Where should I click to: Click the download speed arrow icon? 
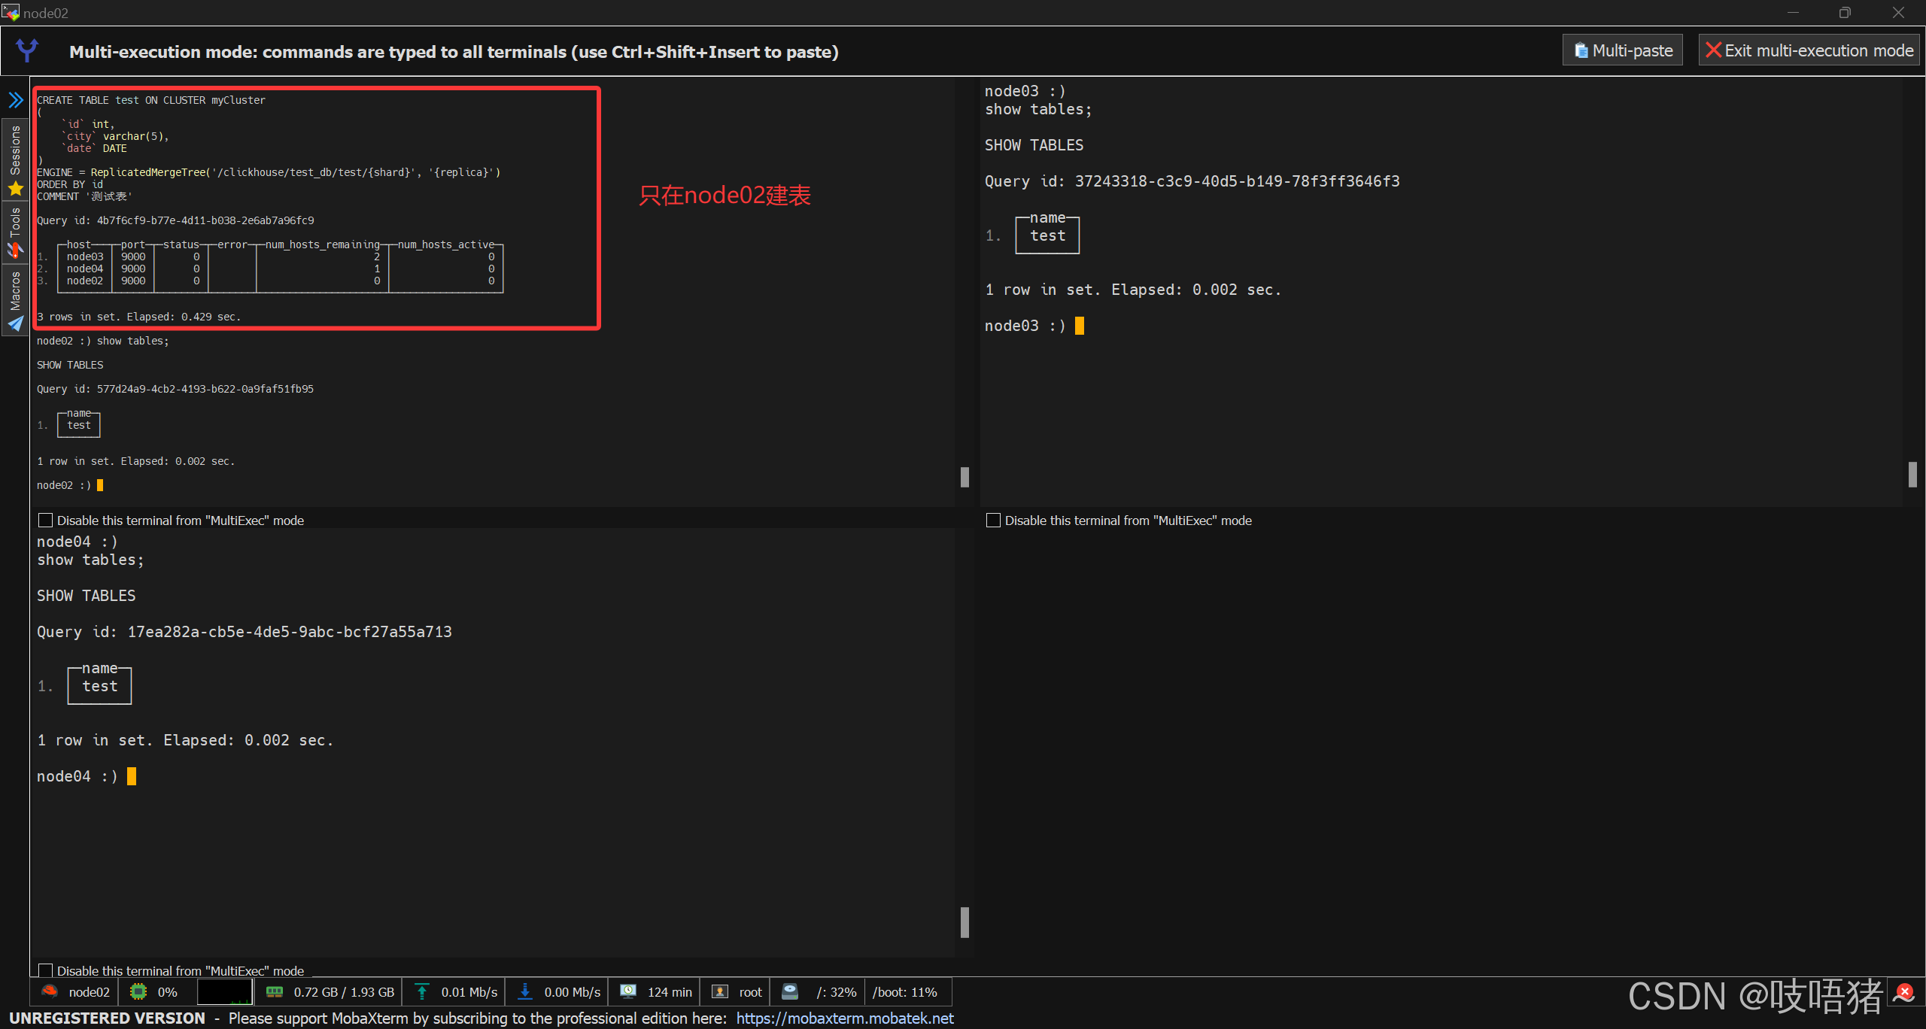pyautogui.click(x=525, y=992)
